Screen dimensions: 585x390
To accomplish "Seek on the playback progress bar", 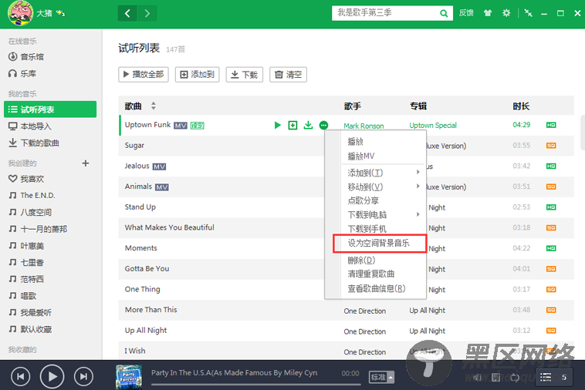I will tap(256, 384).
